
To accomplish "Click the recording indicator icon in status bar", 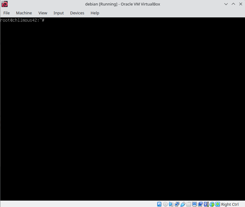I will [x=200, y=204].
